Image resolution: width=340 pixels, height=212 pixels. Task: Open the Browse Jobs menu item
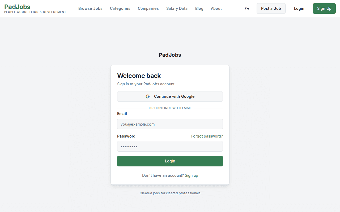click(x=90, y=8)
